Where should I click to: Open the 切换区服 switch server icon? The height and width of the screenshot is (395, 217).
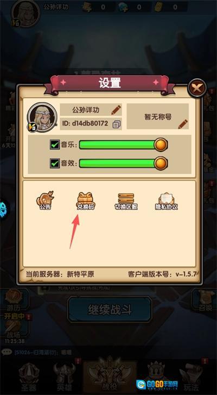point(126,201)
